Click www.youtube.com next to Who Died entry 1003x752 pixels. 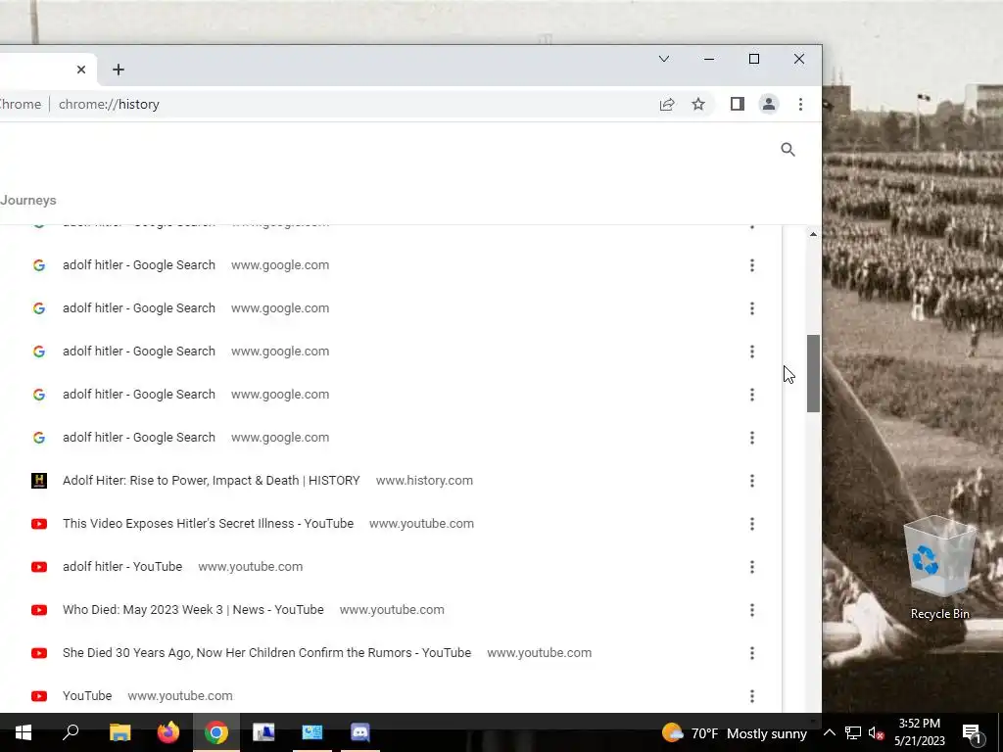point(392,610)
